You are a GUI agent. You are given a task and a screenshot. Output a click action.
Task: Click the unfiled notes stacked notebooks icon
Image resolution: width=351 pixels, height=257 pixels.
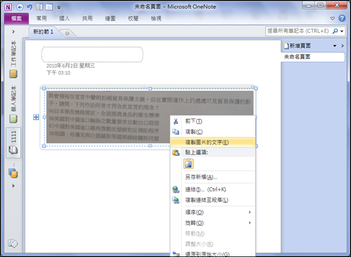coord(13,173)
